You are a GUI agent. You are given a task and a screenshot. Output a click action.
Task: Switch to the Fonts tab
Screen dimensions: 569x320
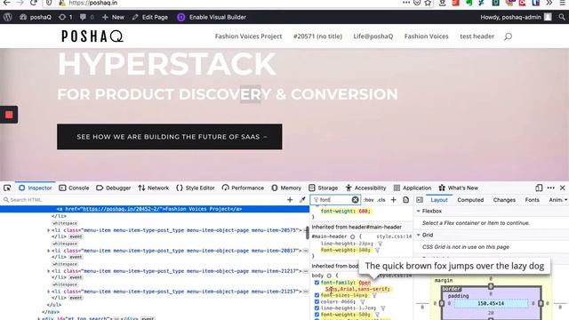coord(532,200)
